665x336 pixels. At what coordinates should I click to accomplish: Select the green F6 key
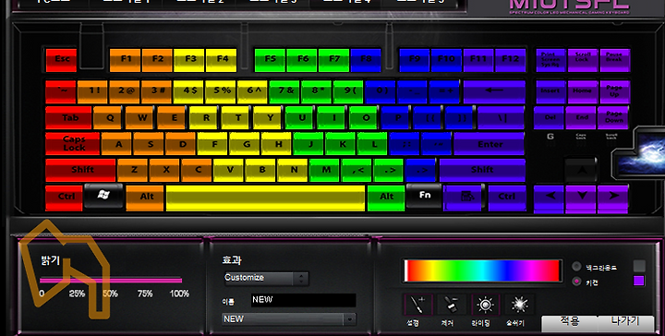coord(302,60)
